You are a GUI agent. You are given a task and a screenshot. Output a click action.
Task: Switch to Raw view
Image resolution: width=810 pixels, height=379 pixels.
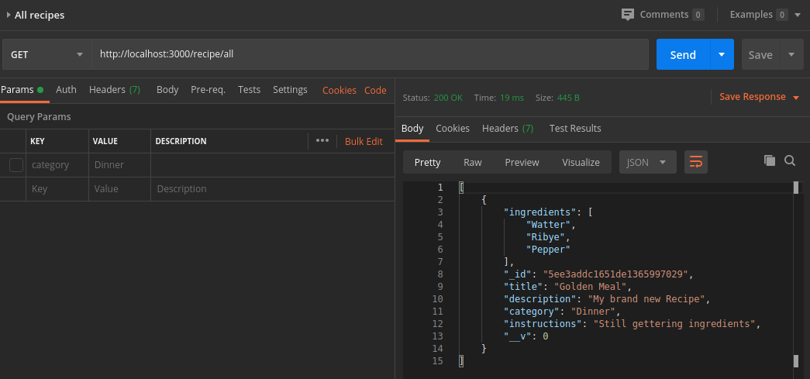click(x=473, y=162)
